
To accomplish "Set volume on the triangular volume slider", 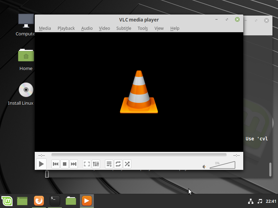I will pos(222,165).
